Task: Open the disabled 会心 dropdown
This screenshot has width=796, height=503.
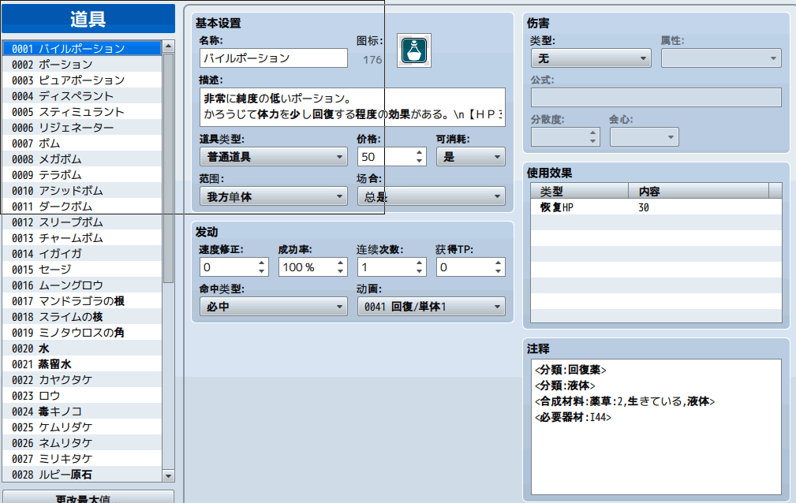Action: (x=645, y=137)
